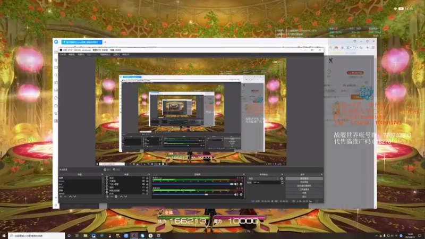This screenshot has height=239, width=425.
Task: Open the browser skin shirt icon
Action: 355,41
